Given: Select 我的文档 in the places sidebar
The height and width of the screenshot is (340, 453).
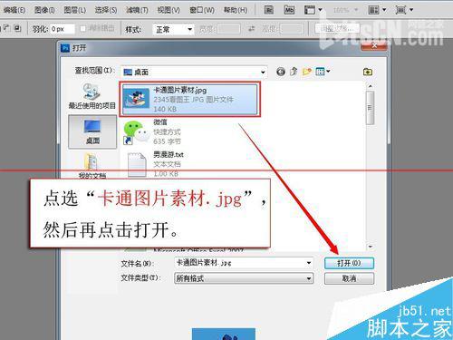Looking at the screenshot, I should 92,166.
